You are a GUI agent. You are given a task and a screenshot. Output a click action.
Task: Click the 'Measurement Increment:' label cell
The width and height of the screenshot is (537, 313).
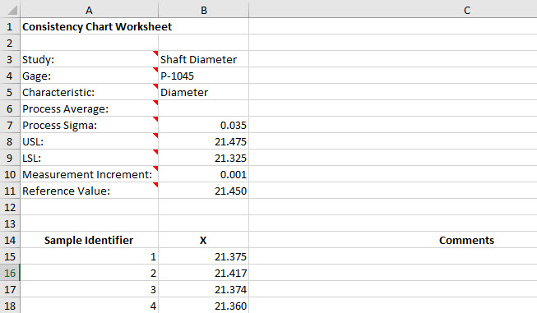tap(89, 174)
